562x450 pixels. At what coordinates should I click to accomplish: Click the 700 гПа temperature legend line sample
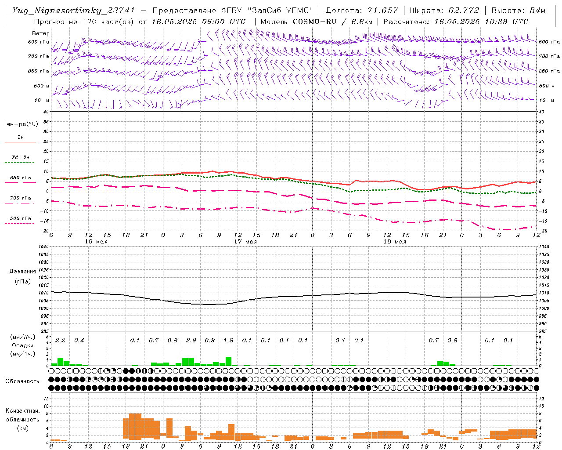coord(20,203)
